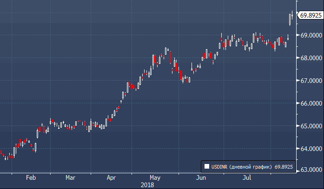Click the May peak candle near 68.4
Viewport: 324px width, 189px height.
click(166, 50)
